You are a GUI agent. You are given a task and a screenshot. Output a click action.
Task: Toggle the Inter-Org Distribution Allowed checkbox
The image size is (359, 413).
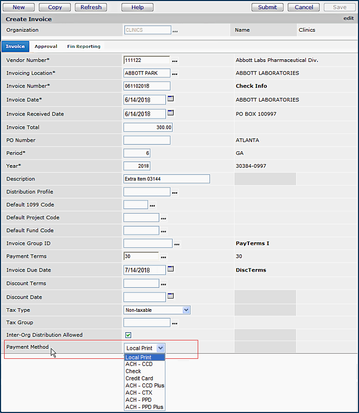click(128, 335)
